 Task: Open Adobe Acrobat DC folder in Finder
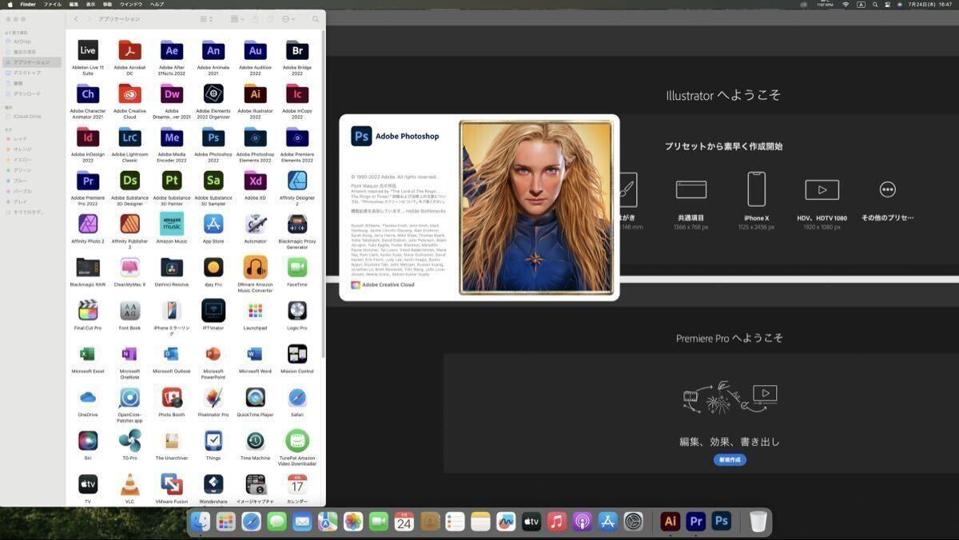click(129, 50)
